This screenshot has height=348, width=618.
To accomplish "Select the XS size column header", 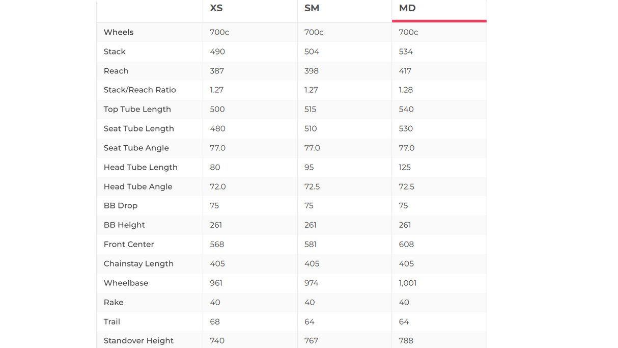I will coord(216,8).
